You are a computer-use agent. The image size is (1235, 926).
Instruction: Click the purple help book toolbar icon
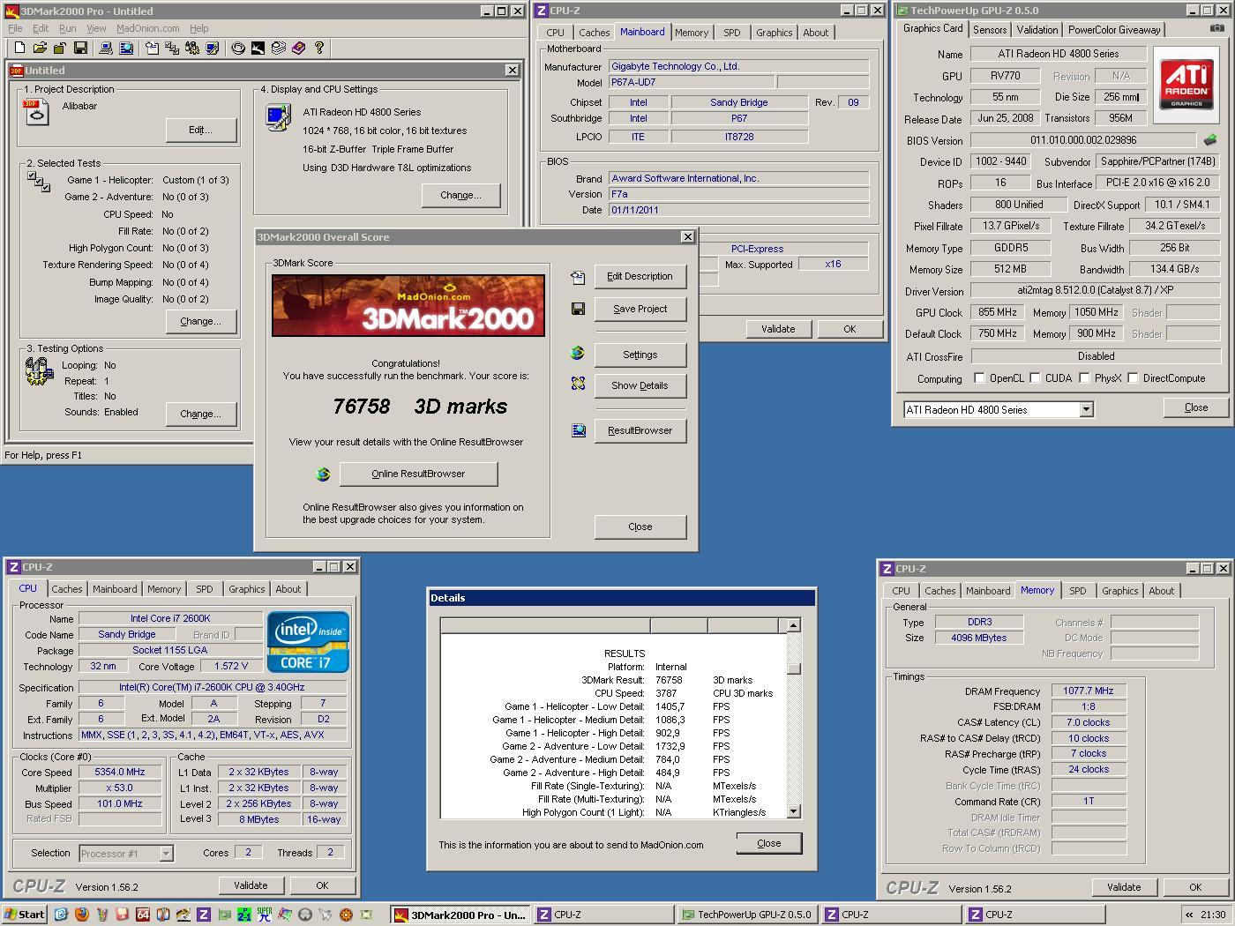point(298,48)
